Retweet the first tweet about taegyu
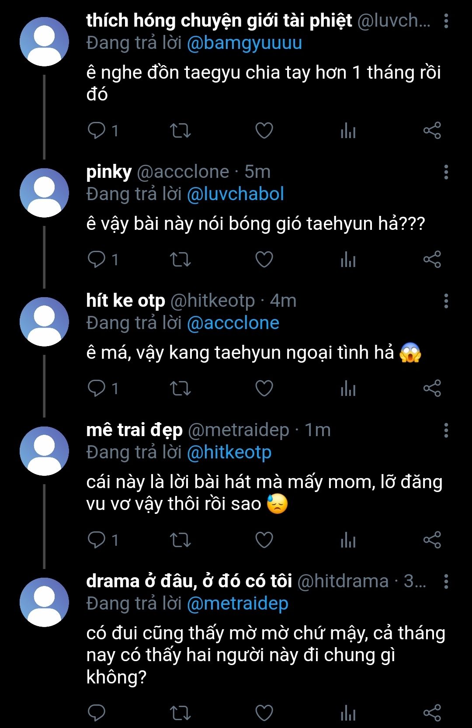Screen dimensions: 472x728 click(180, 131)
